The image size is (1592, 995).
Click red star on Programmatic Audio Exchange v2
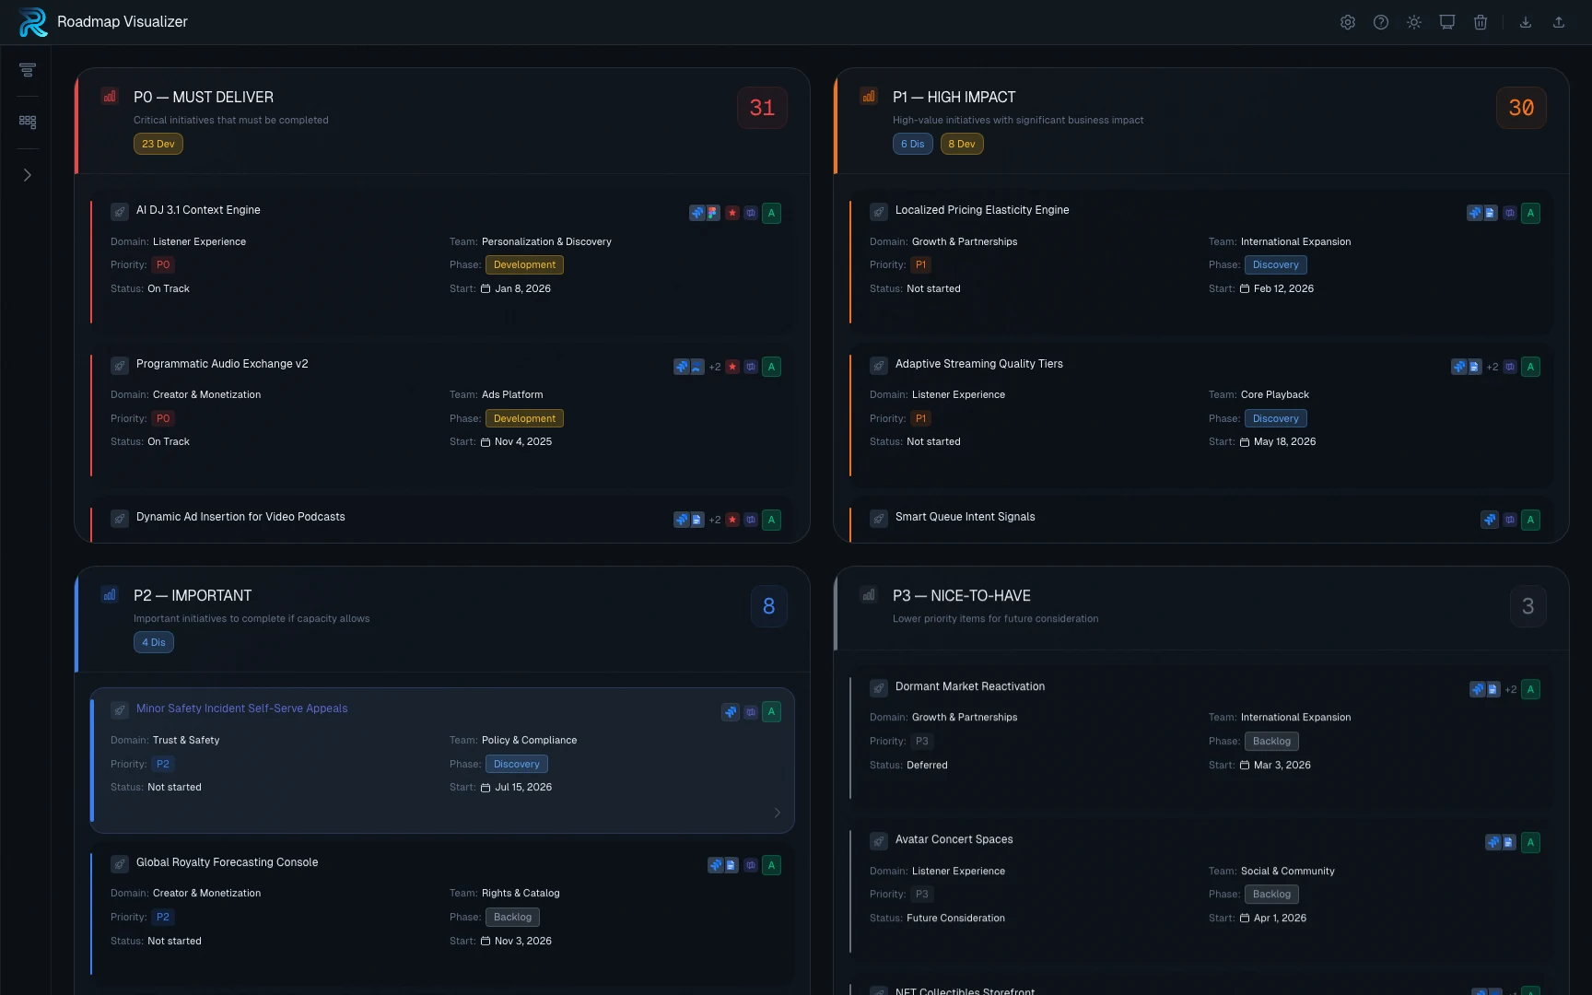732,367
